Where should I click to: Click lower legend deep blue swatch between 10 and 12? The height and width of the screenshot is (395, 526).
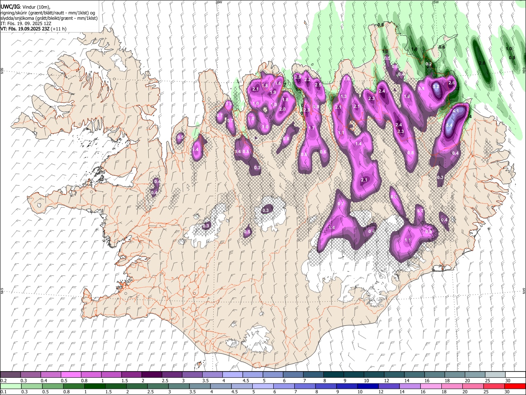pyautogui.click(x=368, y=386)
